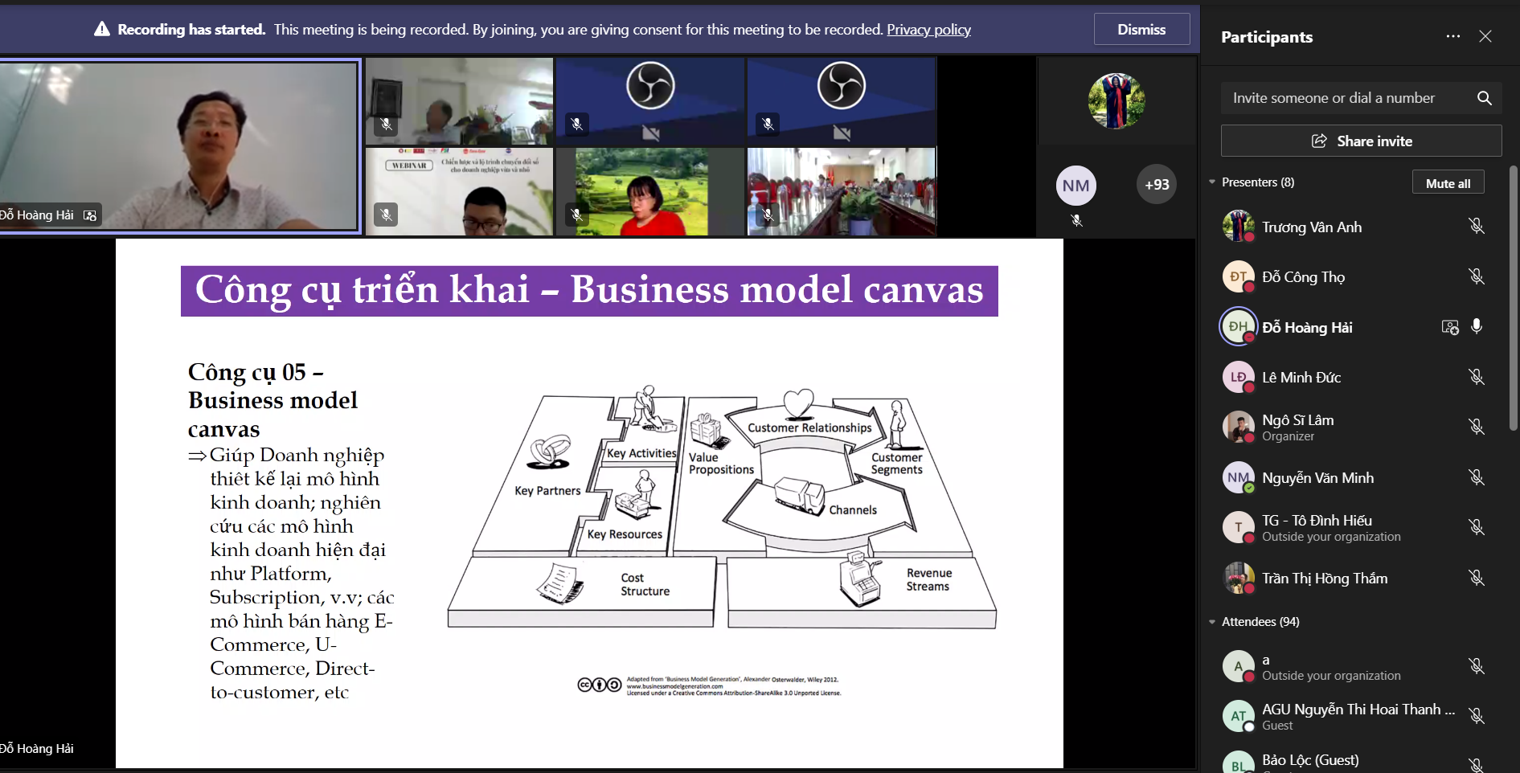
Task: Toggle the mic icon for Trương Vân Anh
Action: point(1476,227)
